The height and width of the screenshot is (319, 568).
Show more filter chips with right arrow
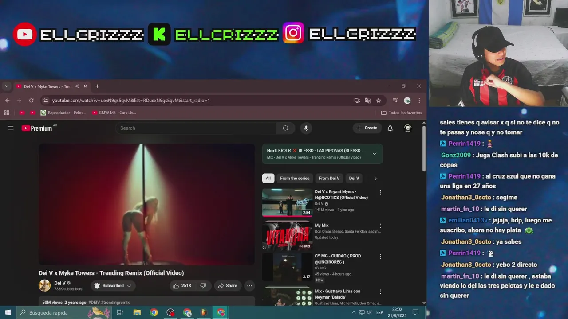pyautogui.click(x=375, y=179)
